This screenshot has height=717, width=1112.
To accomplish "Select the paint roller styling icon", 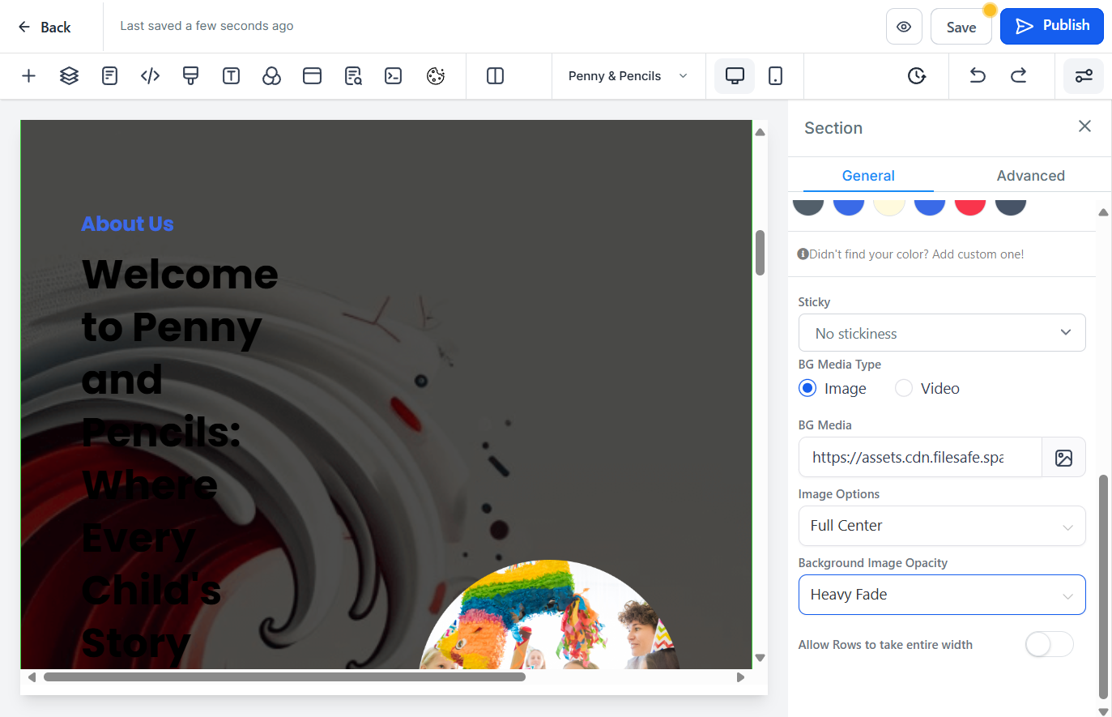I will coord(190,76).
